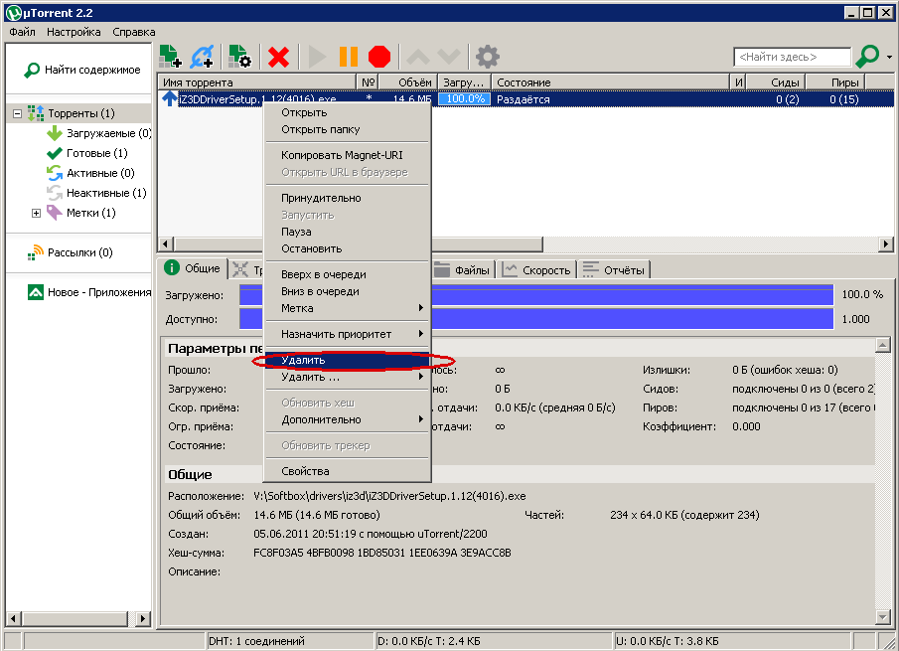Choose Копировать Magnet-URI menu entry
Viewport: 899px width, 651px height.
(x=342, y=155)
